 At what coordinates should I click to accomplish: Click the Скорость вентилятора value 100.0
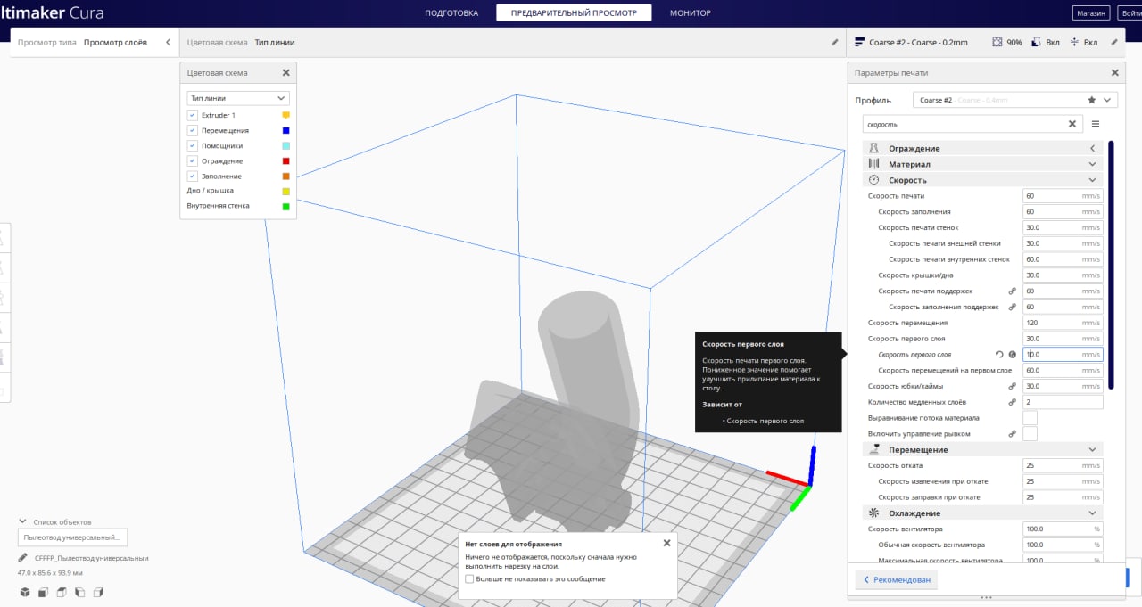click(1063, 529)
